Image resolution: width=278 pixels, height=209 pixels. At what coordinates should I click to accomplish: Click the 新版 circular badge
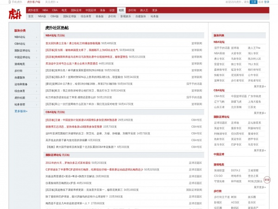coord(267,180)
